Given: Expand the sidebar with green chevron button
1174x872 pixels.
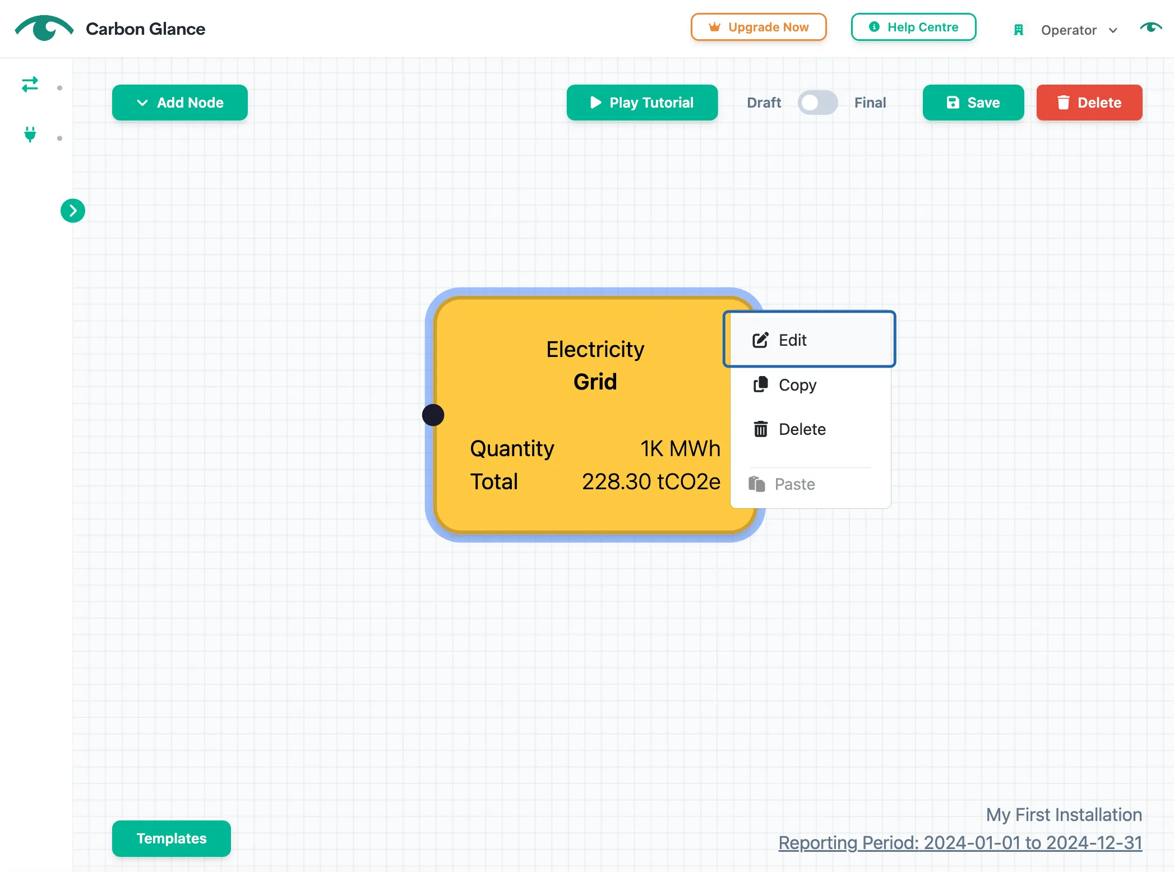Looking at the screenshot, I should [73, 211].
